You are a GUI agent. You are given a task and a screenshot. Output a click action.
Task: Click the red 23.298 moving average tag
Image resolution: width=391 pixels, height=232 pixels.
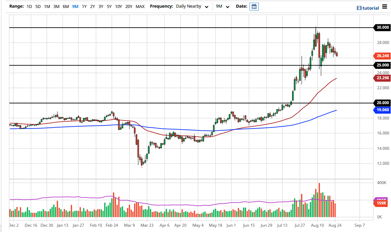[x=381, y=78]
